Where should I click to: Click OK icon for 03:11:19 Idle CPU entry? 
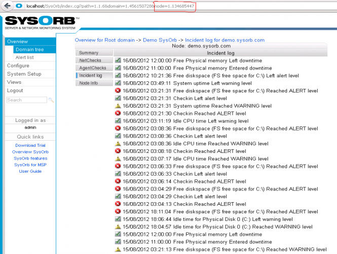(x=118, y=120)
